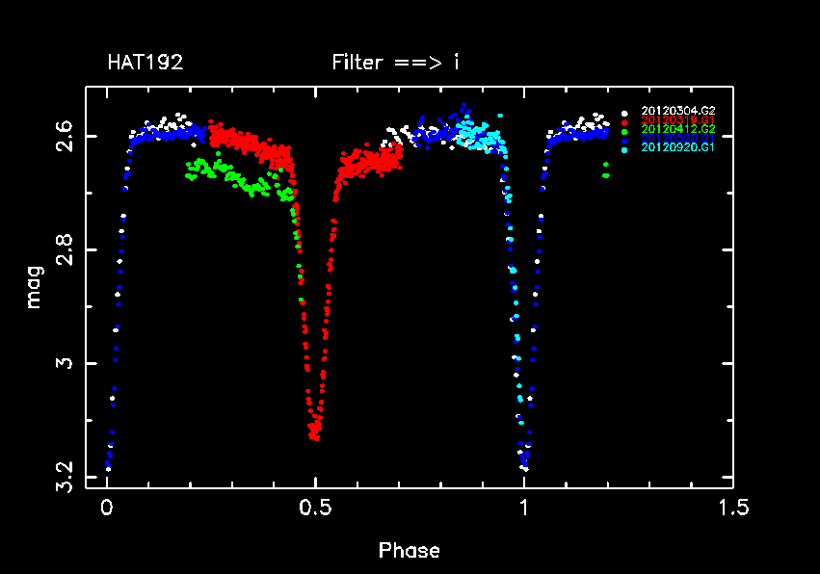Image resolution: width=820 pixels, height=574 pixels.
Task: Select the 20120304.G2 legend label
Action: pos(677,112)
